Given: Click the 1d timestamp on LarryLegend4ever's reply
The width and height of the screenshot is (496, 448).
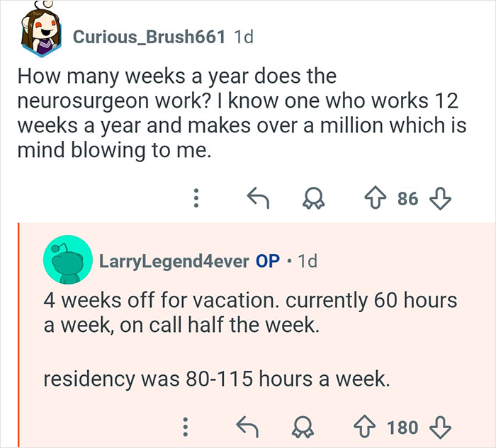Looking at the screenshot, I should (308, 260).
